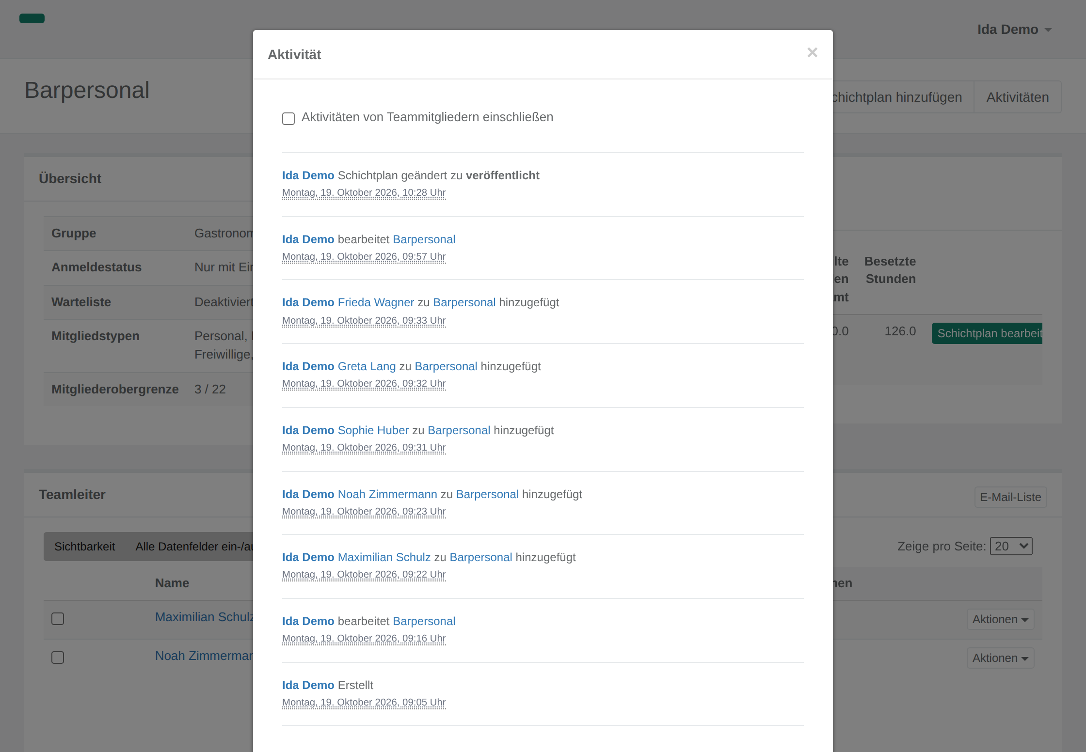The width and height of the screenshot is (1086, 752).
Task: Open Frieda Wagner link in activity list
Action: pos(376,302)
